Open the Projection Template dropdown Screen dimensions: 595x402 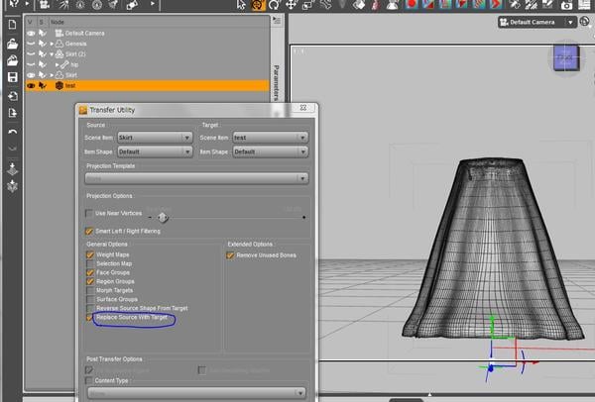pyautogui.click(x=196, y=178)
